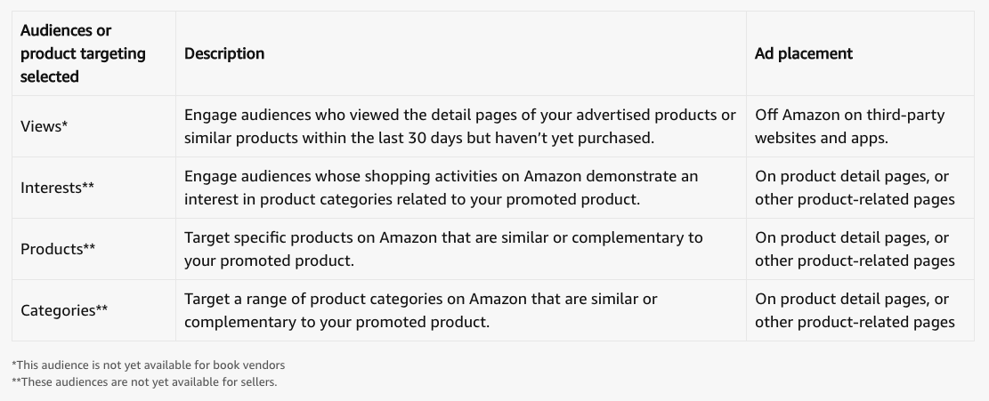Click the Ad placement column header
This screenshot has width=989, height=401.
pyautogui.click(x=803, y=53)
